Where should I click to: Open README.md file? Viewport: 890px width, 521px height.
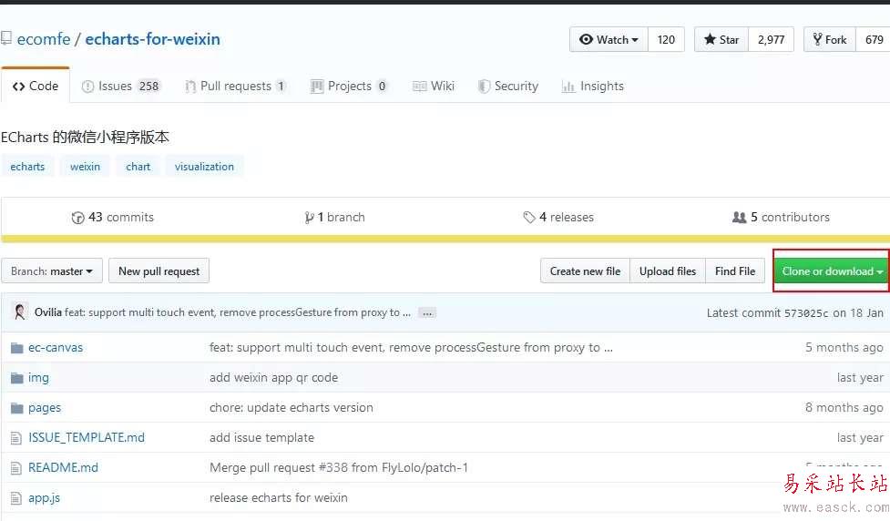click(x=63, y=467)
